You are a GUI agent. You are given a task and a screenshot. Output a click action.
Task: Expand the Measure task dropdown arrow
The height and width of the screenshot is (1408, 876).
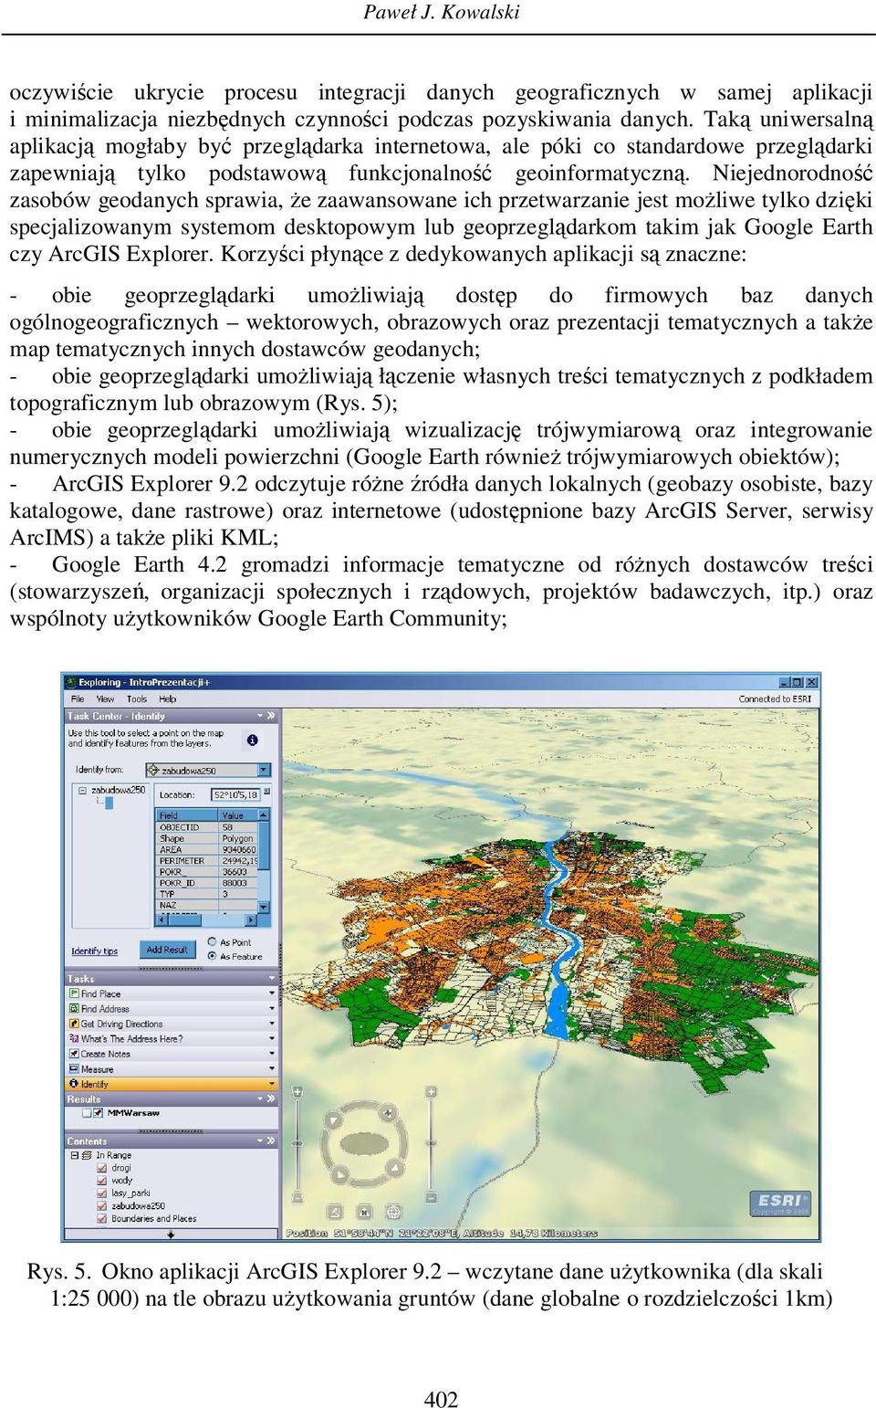(x=271, y=1068)
